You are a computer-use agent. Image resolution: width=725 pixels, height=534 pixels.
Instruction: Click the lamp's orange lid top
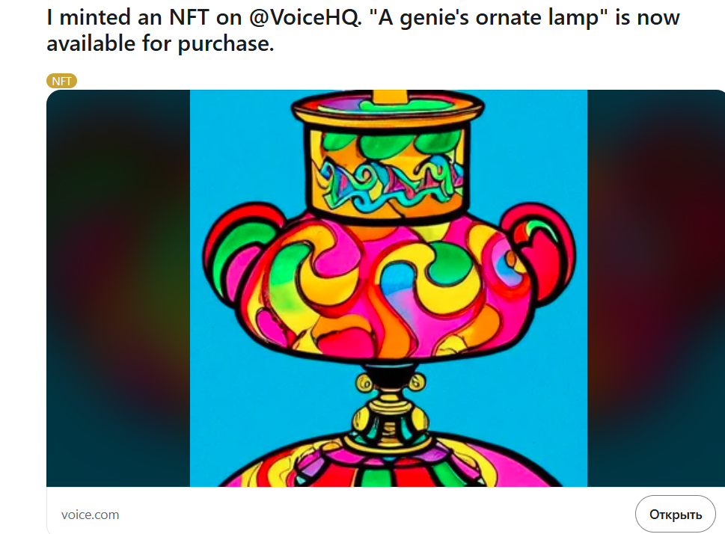click(388, 107)
